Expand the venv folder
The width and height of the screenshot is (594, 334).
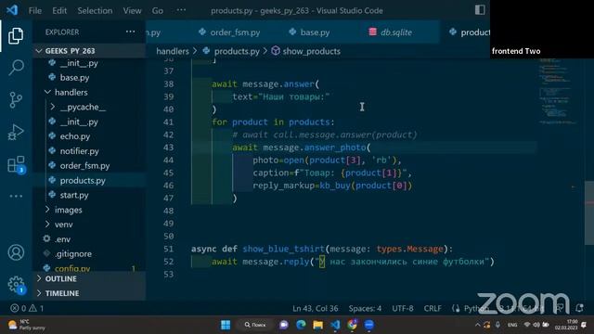(64, 225)
